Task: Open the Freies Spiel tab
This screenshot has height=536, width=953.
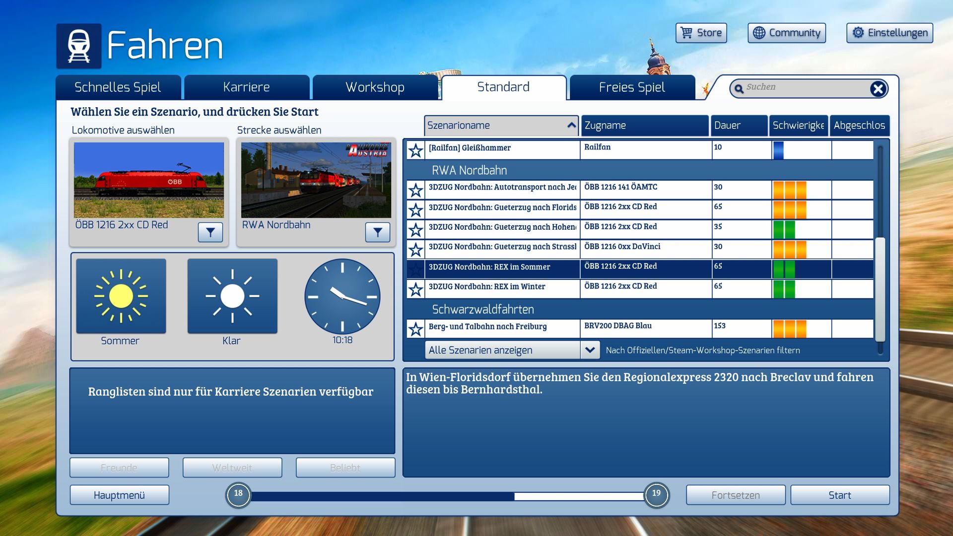Action: 632,87
